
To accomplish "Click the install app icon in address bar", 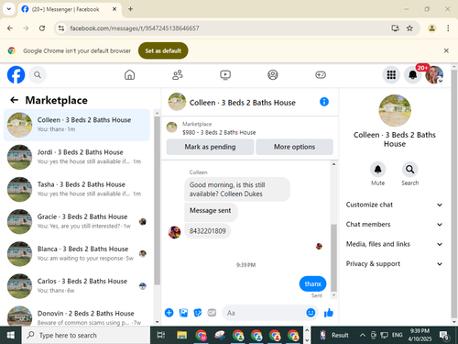I will pos(395,28).
